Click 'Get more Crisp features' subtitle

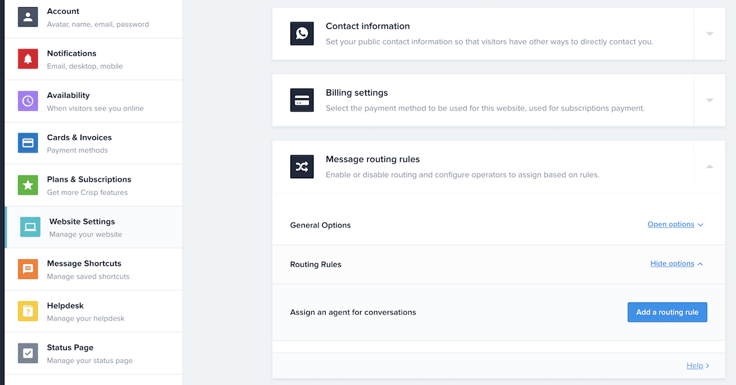pyautogui.click(x=88, y=192)
